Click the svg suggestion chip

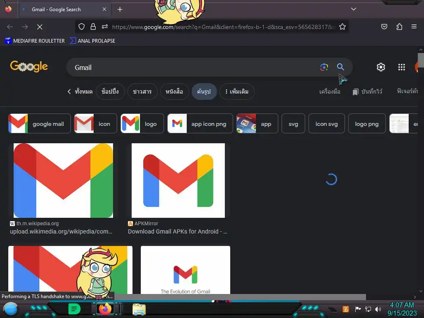[x=294, y=123]
